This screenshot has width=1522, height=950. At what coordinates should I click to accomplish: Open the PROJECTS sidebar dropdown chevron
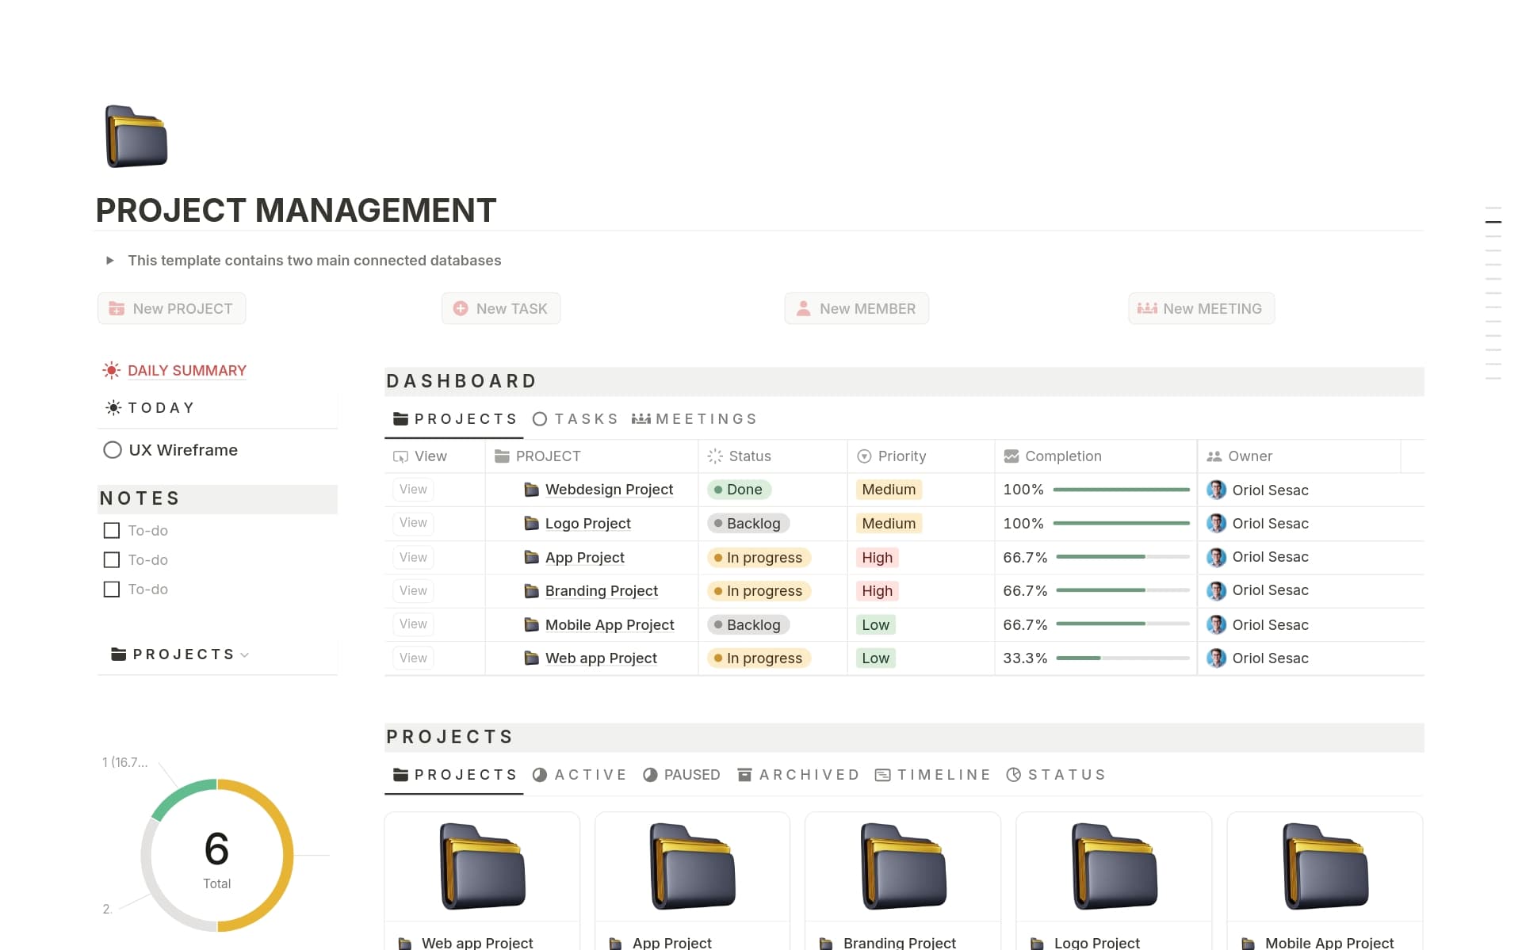[245, 655]
